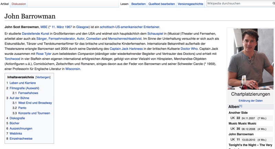This screenshot has height=149, width=275.
Task: Open footnote [1] beside Alben
Action: 240,106
